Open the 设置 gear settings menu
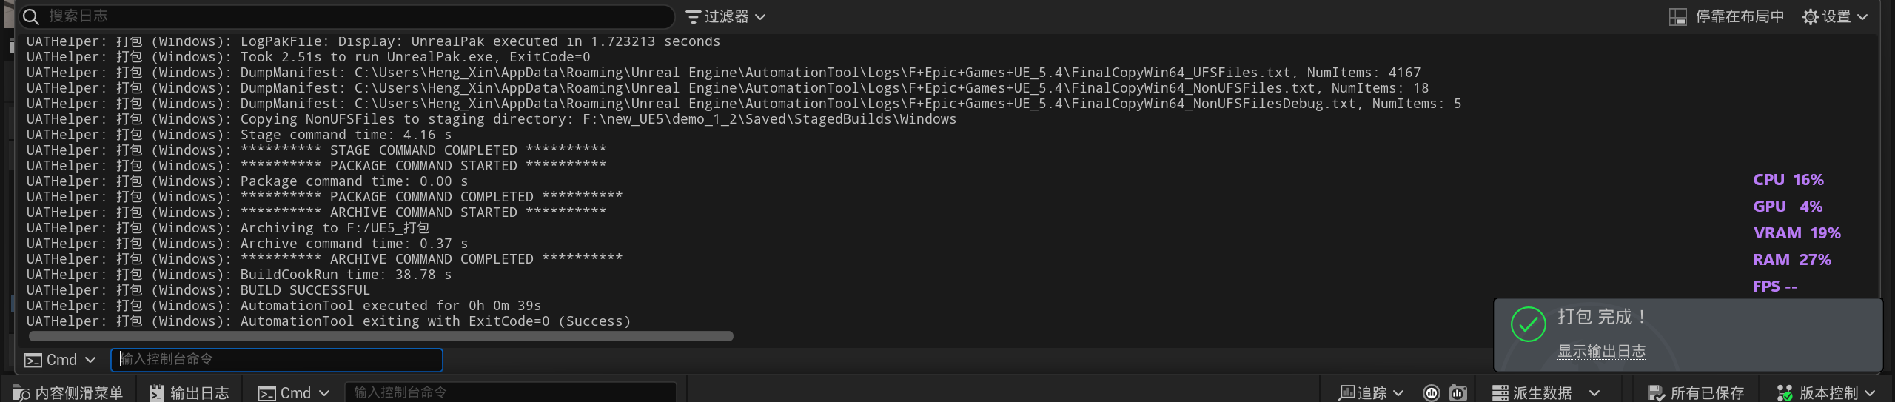This screenshot has width=1895, height=402. [x=1834, y=16]
